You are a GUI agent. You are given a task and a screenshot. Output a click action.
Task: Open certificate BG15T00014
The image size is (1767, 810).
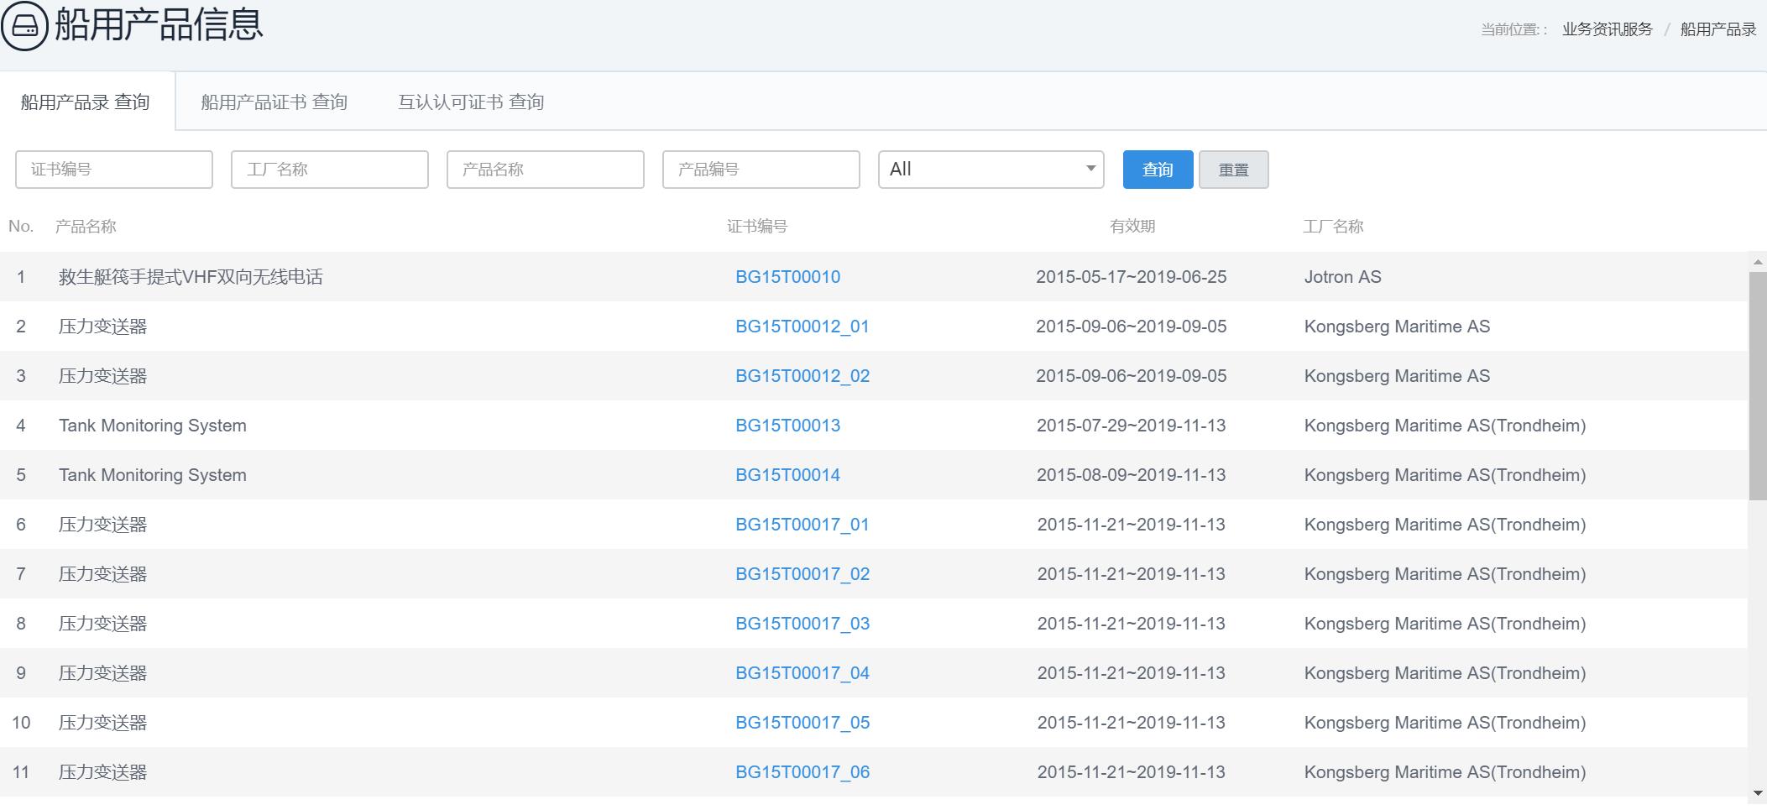coord(788,475)
